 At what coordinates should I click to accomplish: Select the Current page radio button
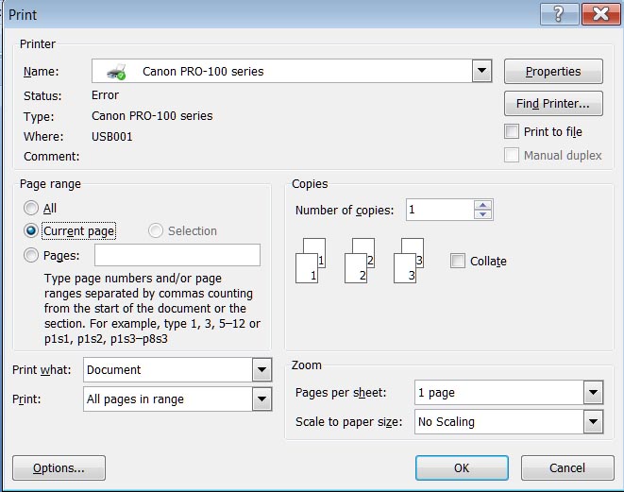[x=32, y=231]
